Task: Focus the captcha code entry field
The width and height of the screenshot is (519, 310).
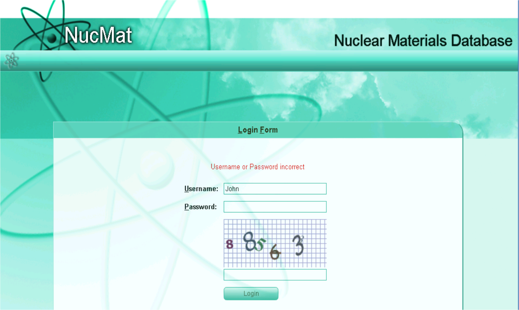Action: point(275,275)
